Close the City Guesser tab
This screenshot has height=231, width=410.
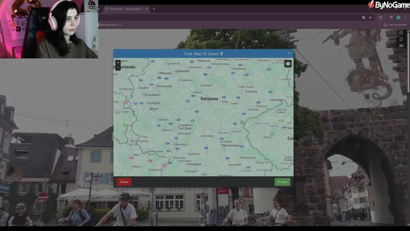[147, 9]
